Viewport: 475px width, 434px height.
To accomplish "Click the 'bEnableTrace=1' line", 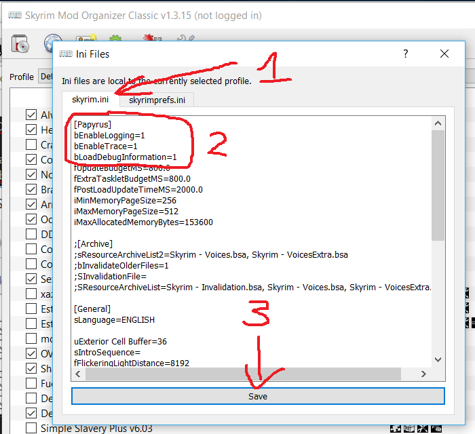I will pos(106,146).
